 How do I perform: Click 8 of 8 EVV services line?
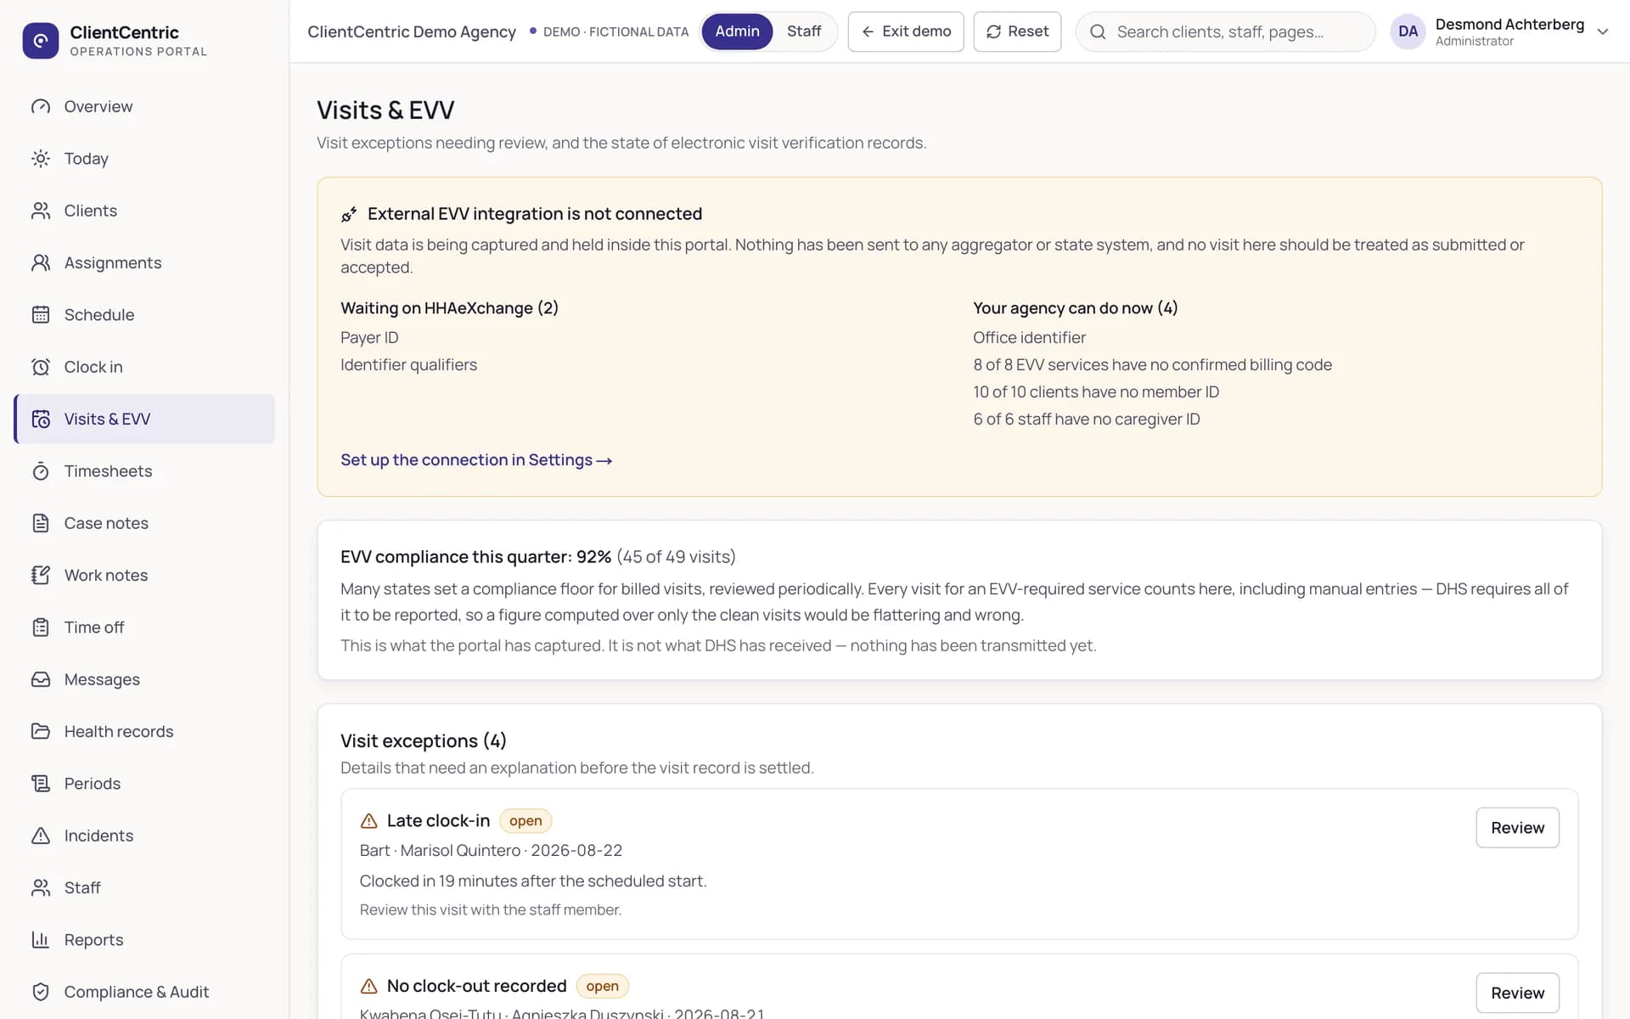[x=1152, y=365]
